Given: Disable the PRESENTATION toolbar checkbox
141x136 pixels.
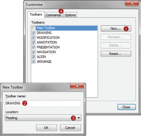Looking at the screenshot, I should click(x=34, y=47).
